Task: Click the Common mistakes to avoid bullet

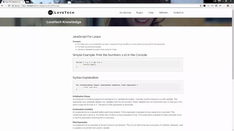Action: pos(97,49)
